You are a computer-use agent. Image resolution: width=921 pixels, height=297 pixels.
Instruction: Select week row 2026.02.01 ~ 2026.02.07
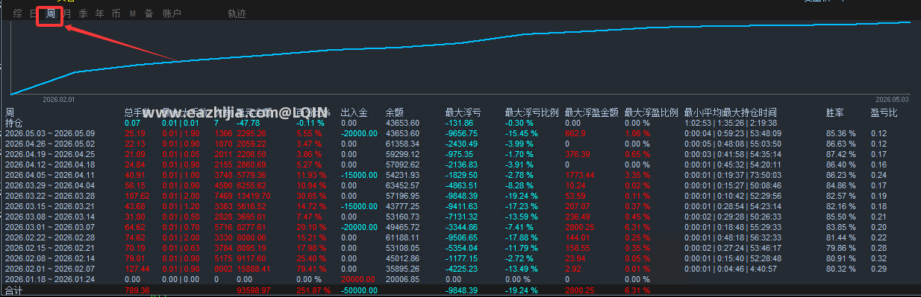(x=50, y=269)
